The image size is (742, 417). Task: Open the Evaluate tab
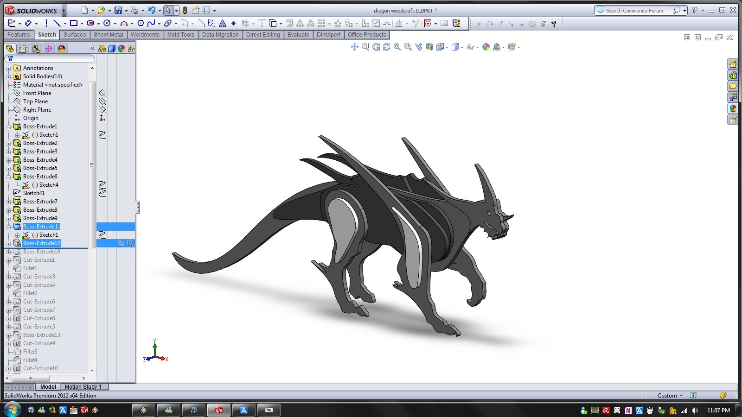coord(298,35)
